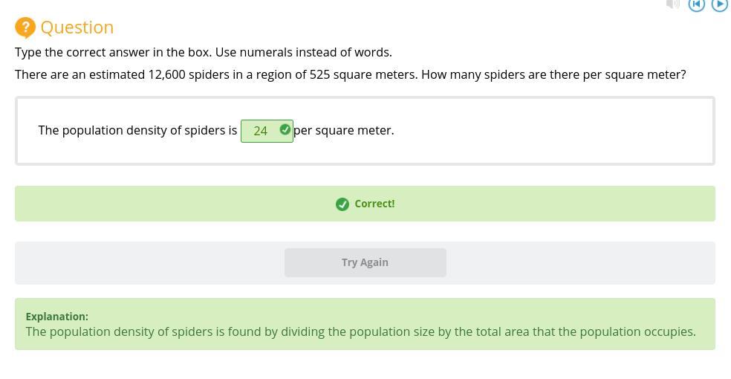Click the 'Use numerals instead of words' instruction

click(203, 53)
